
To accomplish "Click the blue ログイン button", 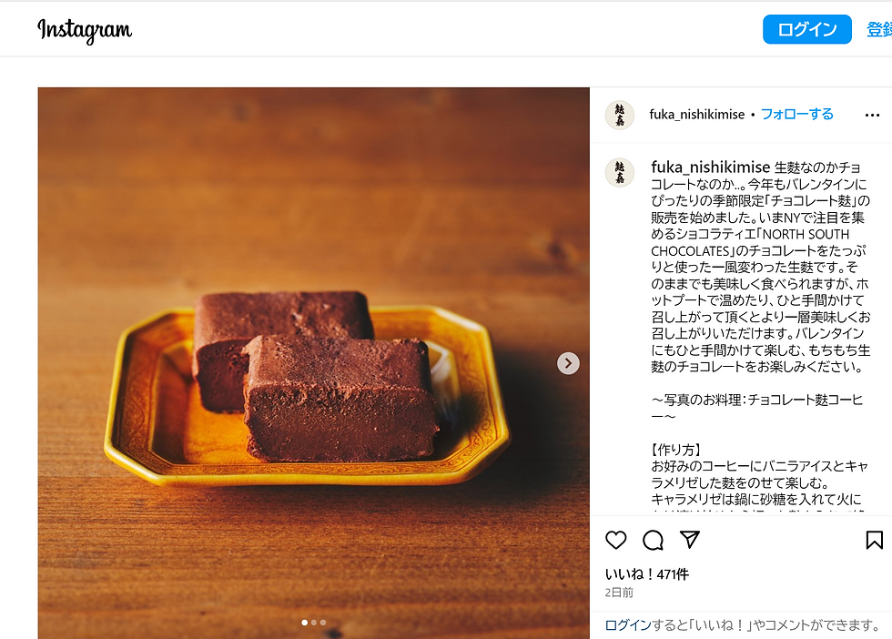I will (806, 29).
